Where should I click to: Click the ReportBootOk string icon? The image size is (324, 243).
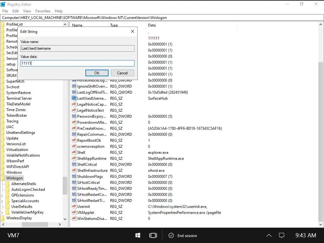click(x=74, y=140)
